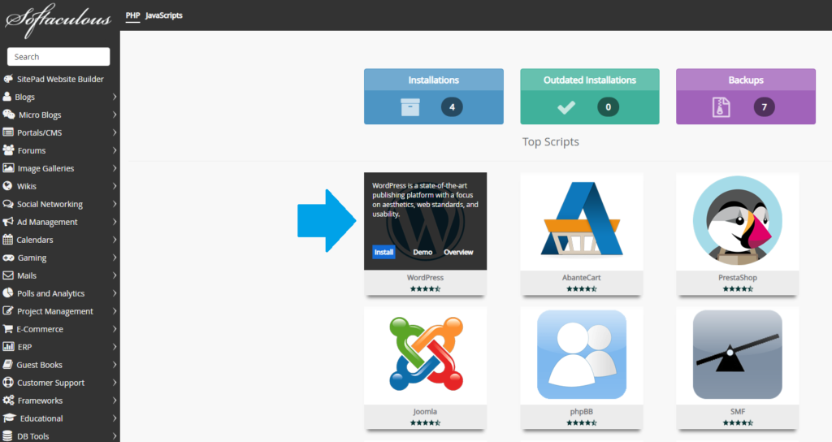Select the PrestaShop script thumbnail
The image size is (832, 442).
[x=738, y=221]
